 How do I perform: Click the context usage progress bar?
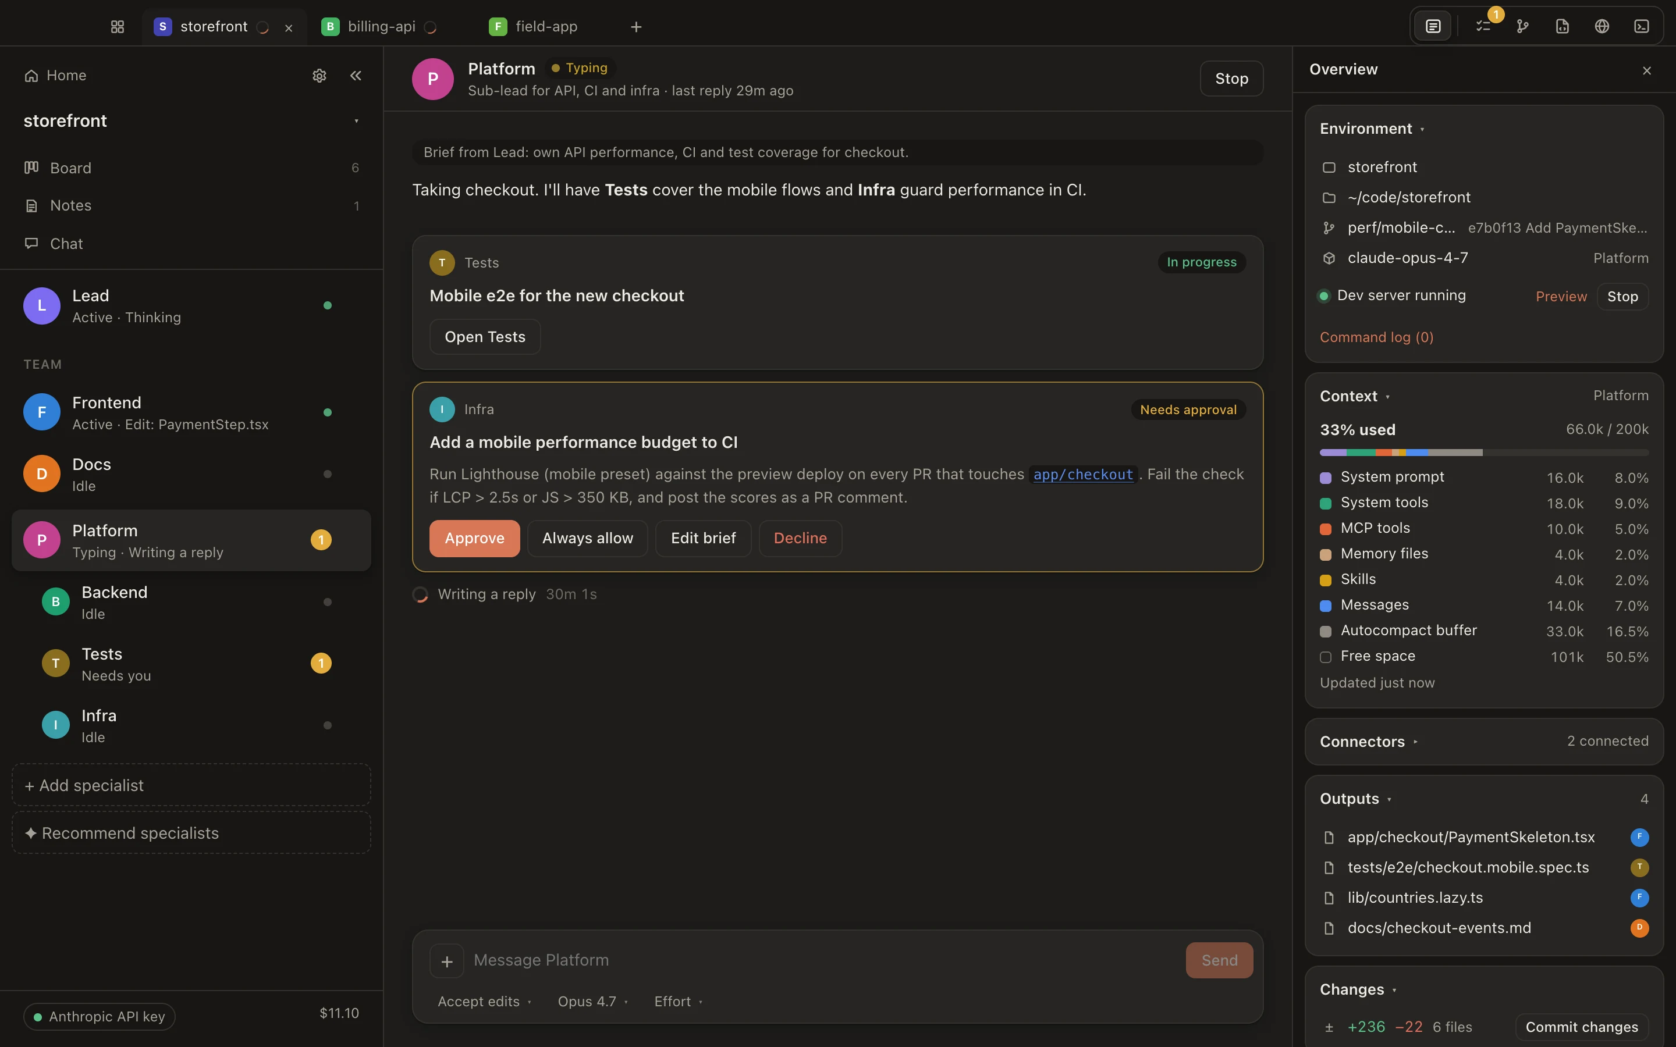[x=1483, y=452]
